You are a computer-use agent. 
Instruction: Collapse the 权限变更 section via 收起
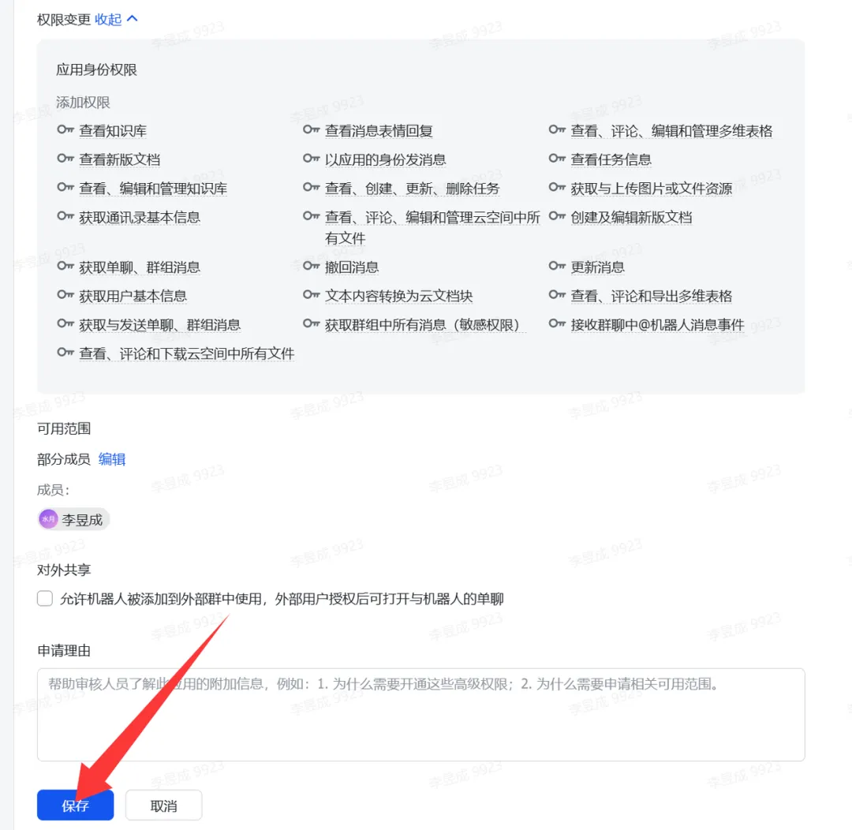[108, 20]
